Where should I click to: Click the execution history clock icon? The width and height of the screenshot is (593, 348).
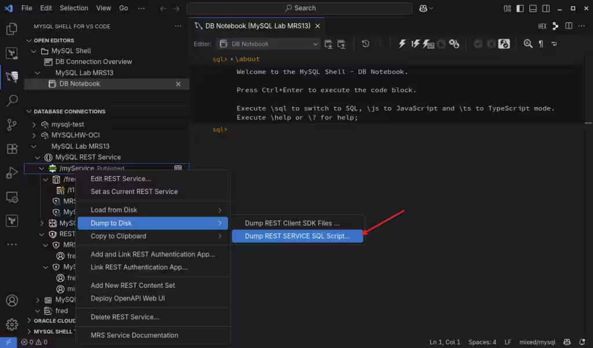click(x=365, y=44)
